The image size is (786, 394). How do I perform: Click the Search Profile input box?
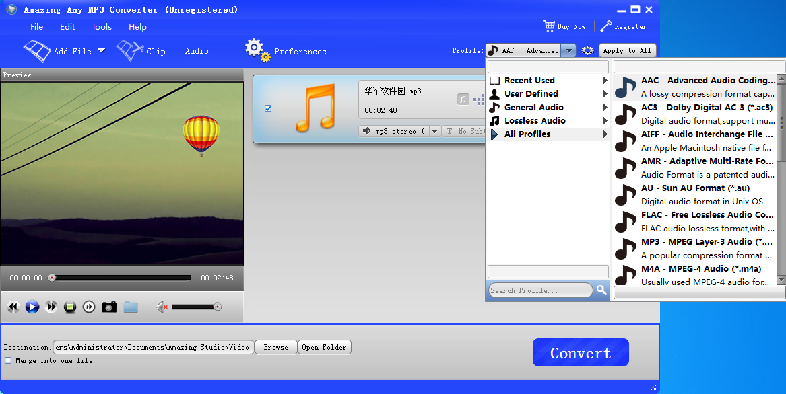pos(539,290)
